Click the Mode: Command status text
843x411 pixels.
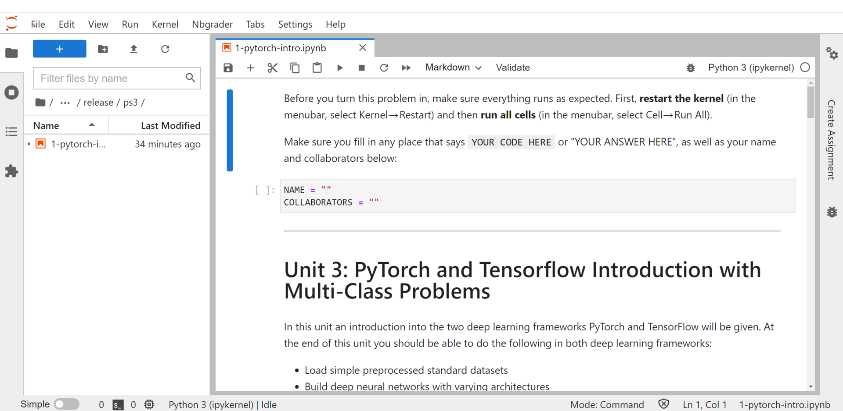[x=607, y=404]
